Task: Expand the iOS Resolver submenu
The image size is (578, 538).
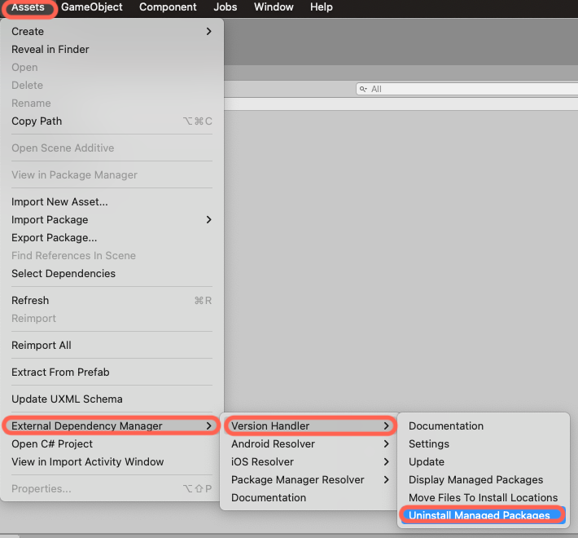Action: point(310,461)
